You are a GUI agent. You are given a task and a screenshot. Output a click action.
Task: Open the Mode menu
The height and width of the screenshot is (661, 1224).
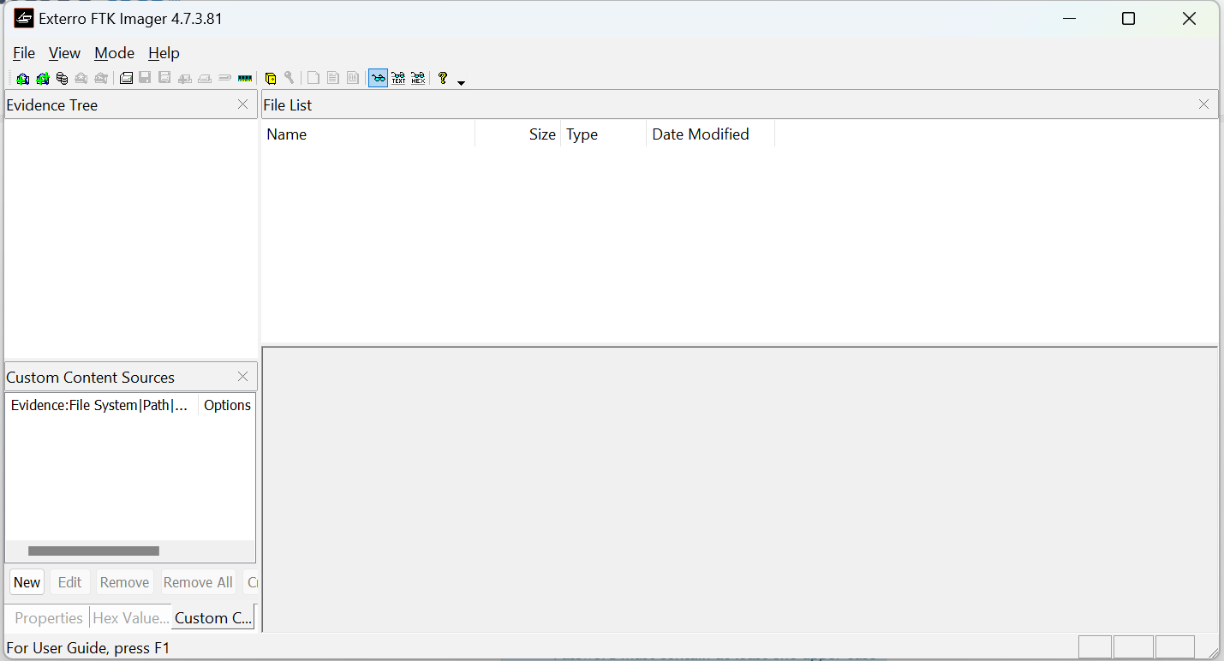[x=114, y=53]
